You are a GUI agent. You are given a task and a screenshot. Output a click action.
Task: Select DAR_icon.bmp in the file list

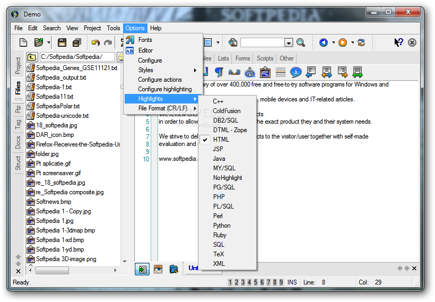tap(55, 135)
